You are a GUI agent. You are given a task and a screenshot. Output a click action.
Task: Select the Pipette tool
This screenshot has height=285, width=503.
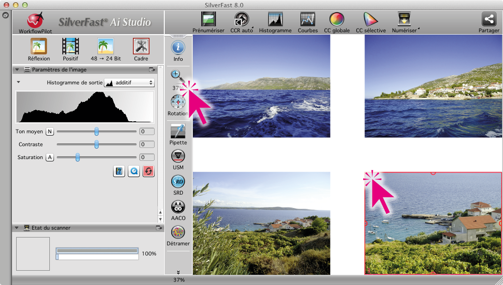coord(178,132)
